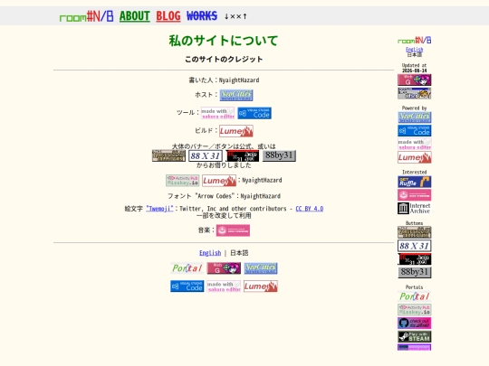Click the 88by31 gray banner in the credits text

279,155
